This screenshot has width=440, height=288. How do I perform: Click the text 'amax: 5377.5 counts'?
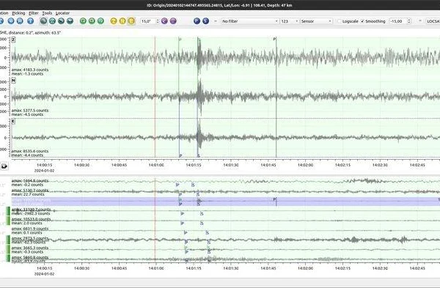(30, 110)
